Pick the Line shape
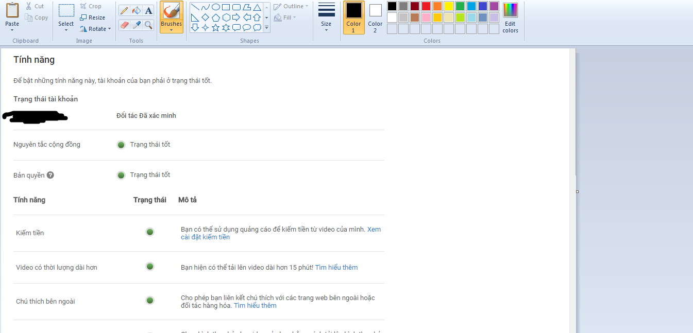The image size is (693, 333). (195, 7)
